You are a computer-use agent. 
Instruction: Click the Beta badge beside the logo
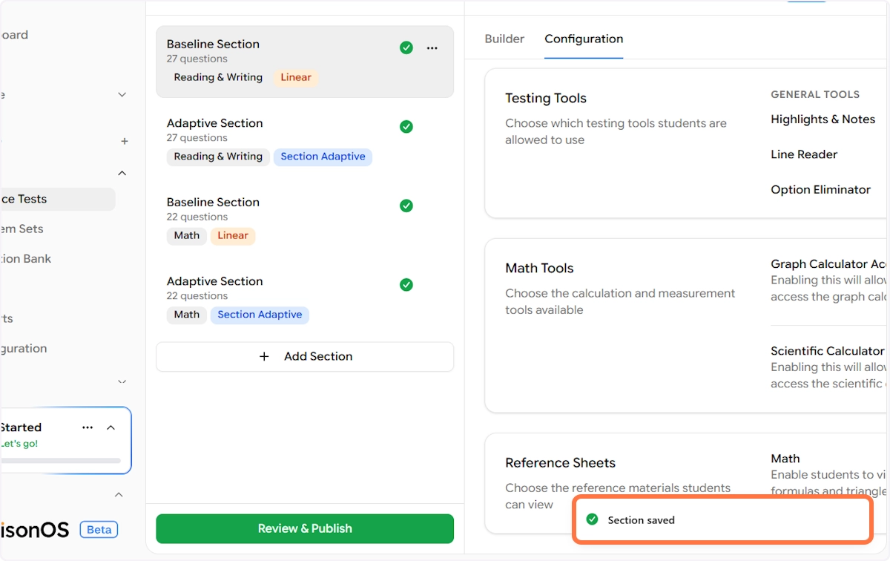pyautogui.click(x=99, y=529)
